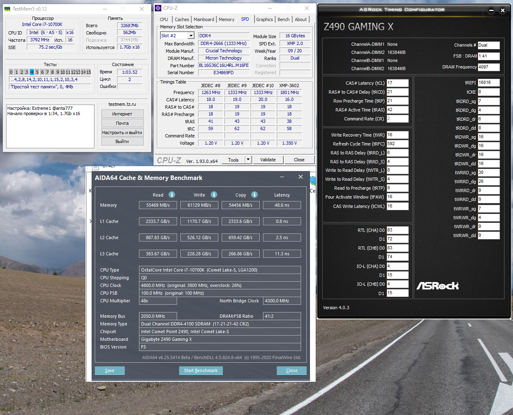Click the Close button in CPU-Z

(299, 160)
